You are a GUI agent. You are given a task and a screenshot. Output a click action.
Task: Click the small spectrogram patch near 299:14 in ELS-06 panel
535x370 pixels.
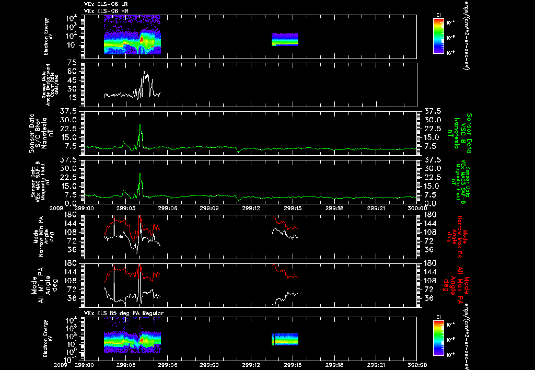(285, 40)
